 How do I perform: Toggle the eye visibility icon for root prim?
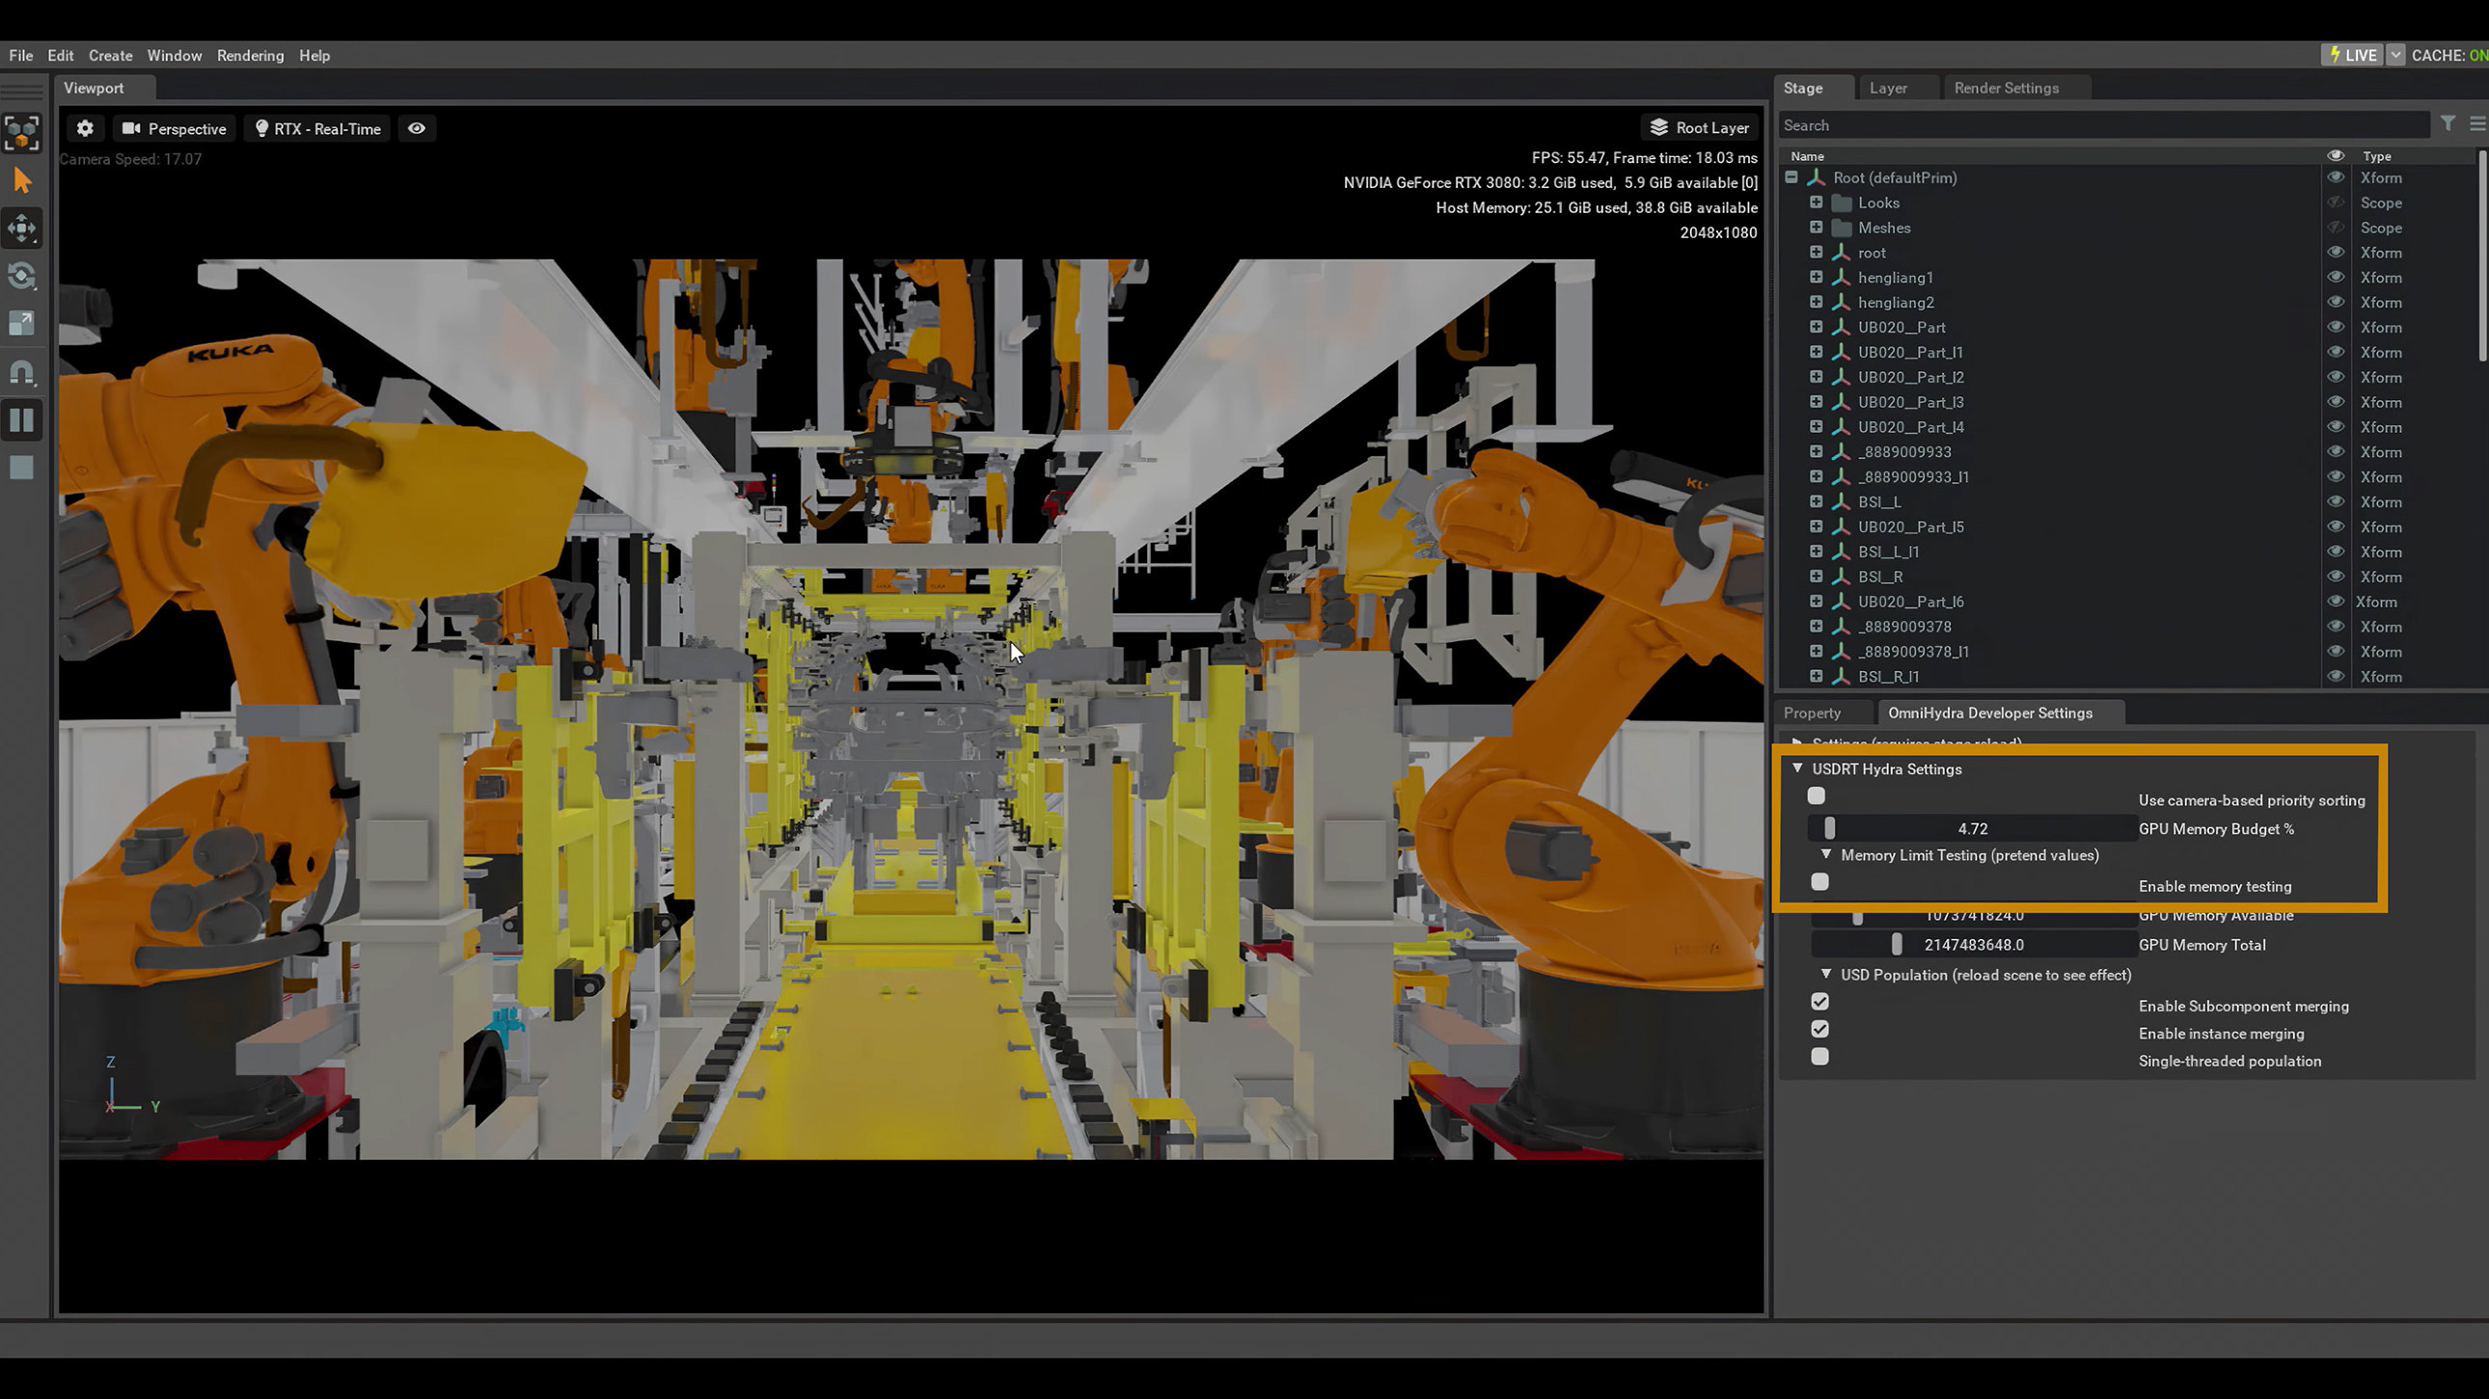[x=2334, y=251]
